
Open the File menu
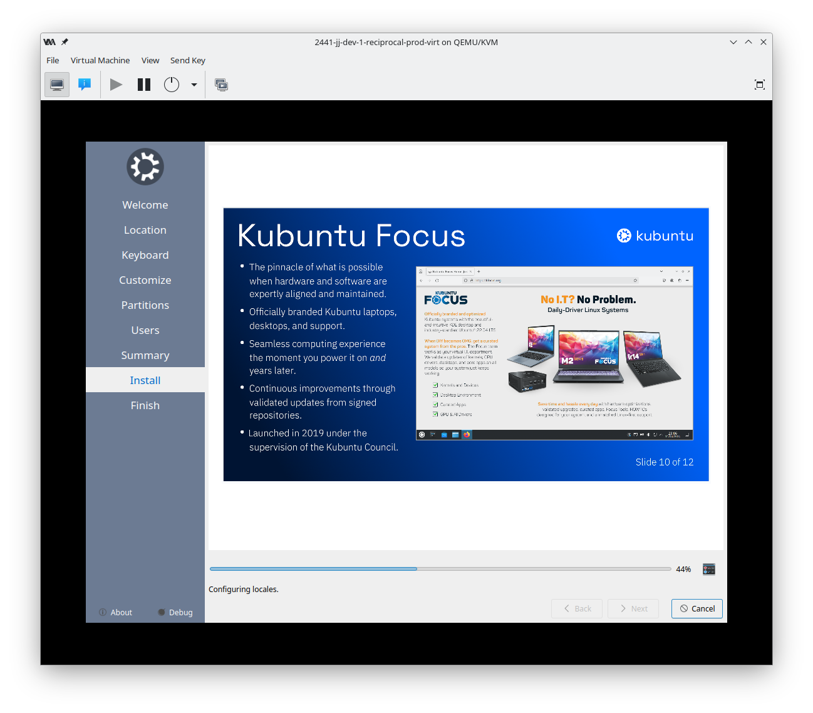coord(53,61)
